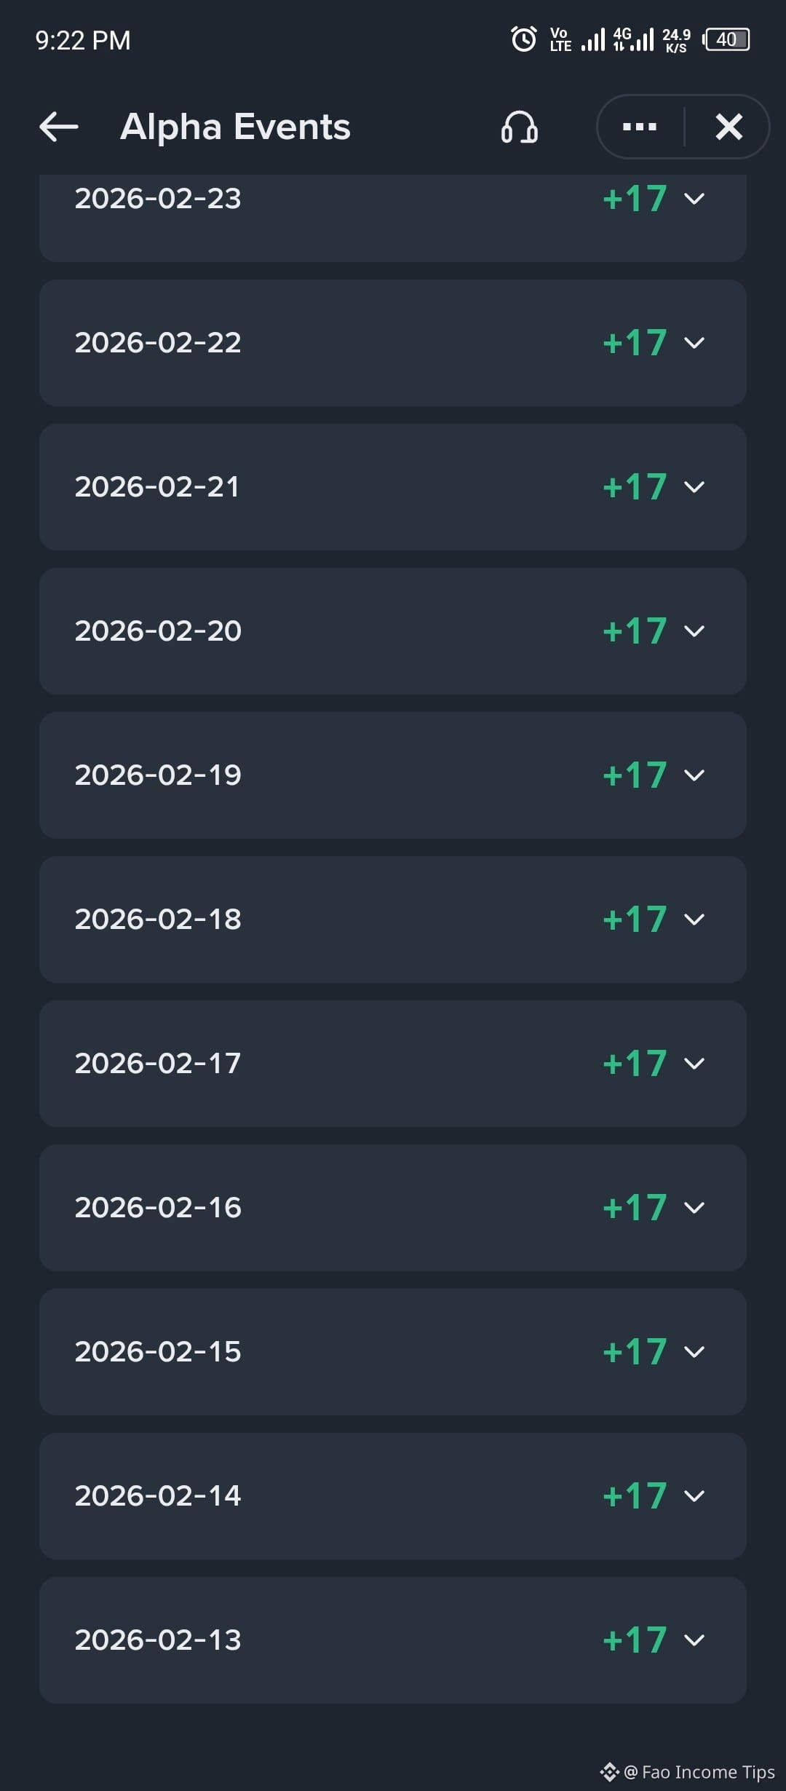This screenshot has height=1791, width=786.
Task: Tap the alarm clock status icon
Action: coord(524,39)
